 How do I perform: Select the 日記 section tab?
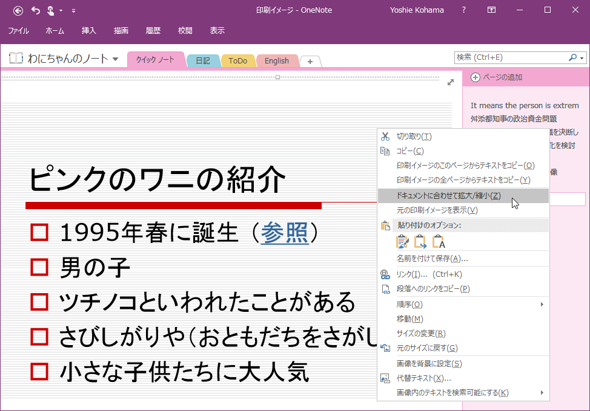[203, 61]
